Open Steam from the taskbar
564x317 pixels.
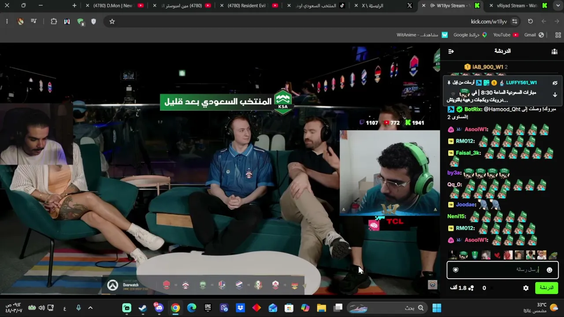coord(143,308)
